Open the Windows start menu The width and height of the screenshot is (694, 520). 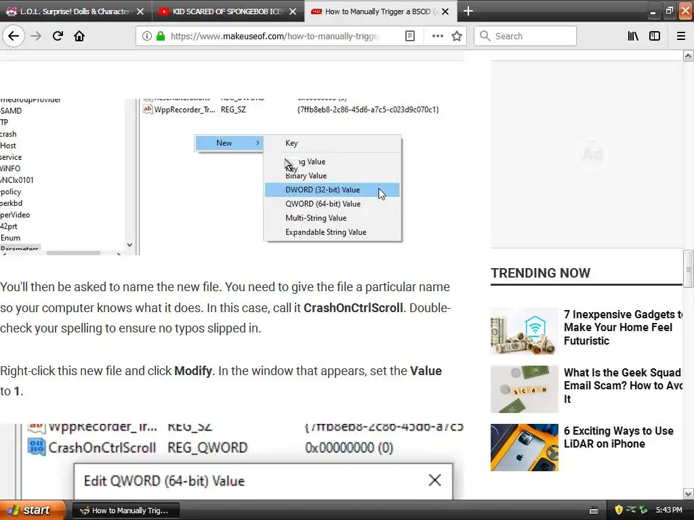33,511
